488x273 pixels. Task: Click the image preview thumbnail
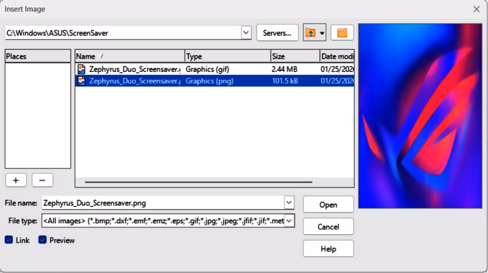click(420, 116)
